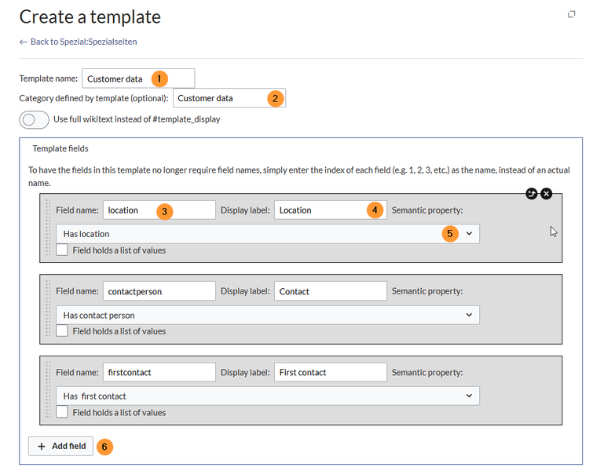Open the 'Has first contact' property dropdown
Viewport: 593px width, 471px height.
click(x=267, y=396)
